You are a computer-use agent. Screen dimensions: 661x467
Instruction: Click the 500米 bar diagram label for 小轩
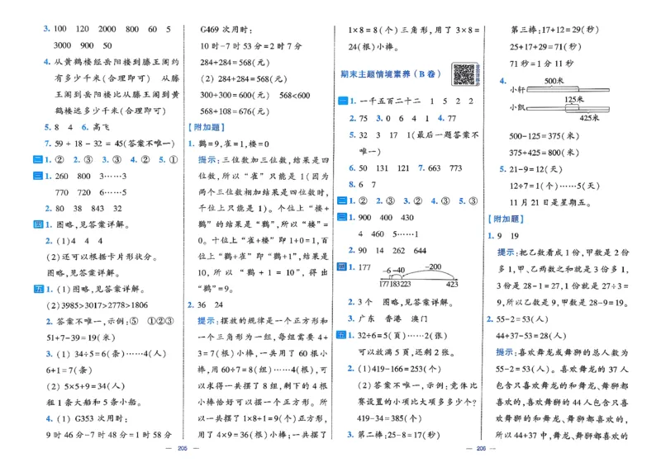(554, 80)
